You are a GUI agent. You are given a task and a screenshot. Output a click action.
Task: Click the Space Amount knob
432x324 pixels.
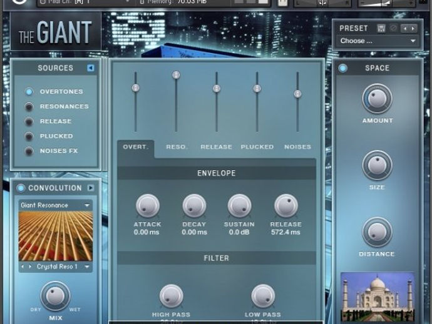pos(377,99)
